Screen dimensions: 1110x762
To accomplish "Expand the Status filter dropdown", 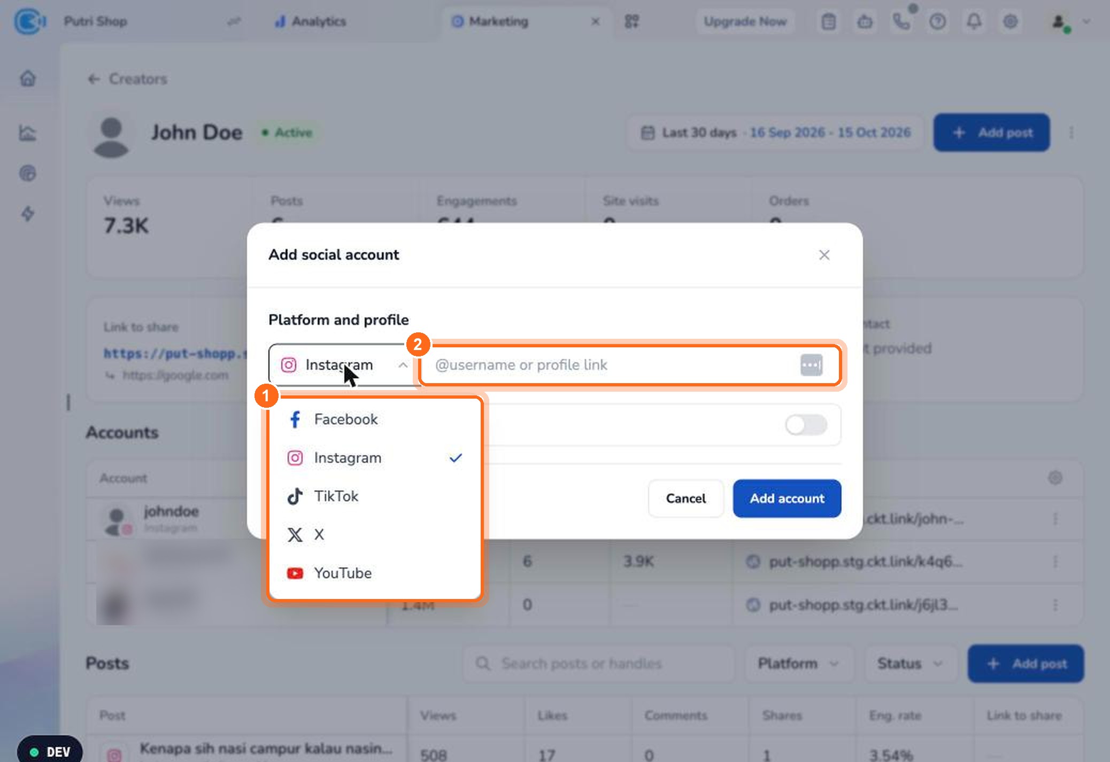I will pos(910,664).
